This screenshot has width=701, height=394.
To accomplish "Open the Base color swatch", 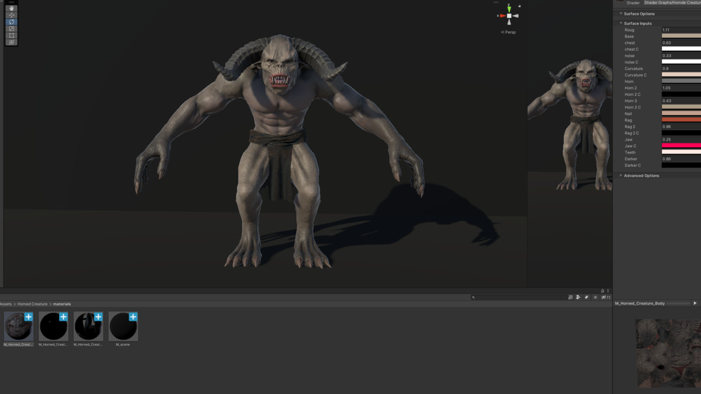I will (x=681, y=36).
